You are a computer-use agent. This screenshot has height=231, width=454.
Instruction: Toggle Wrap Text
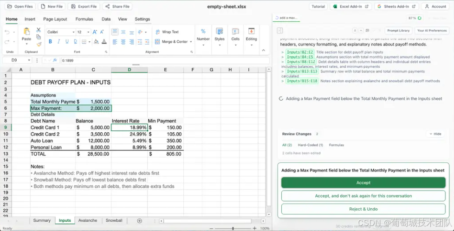click(x=167, y=32)
